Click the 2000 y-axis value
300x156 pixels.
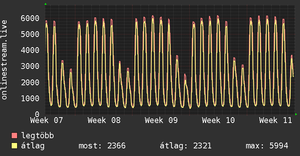[30, 82]
